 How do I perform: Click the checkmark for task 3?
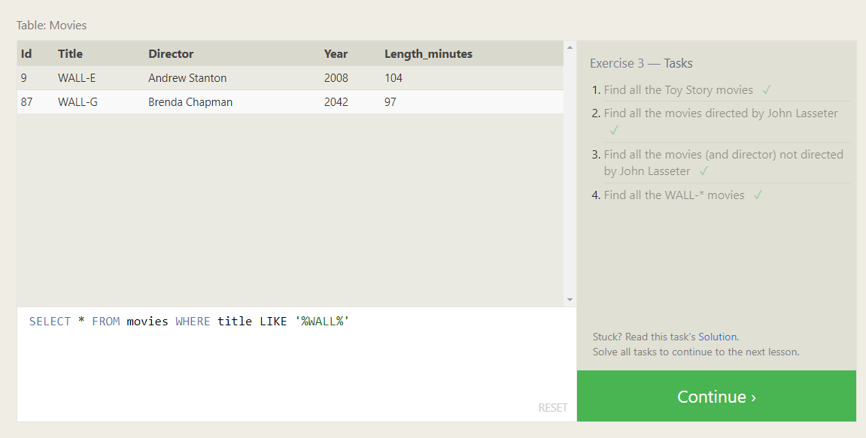pos(703,171)
